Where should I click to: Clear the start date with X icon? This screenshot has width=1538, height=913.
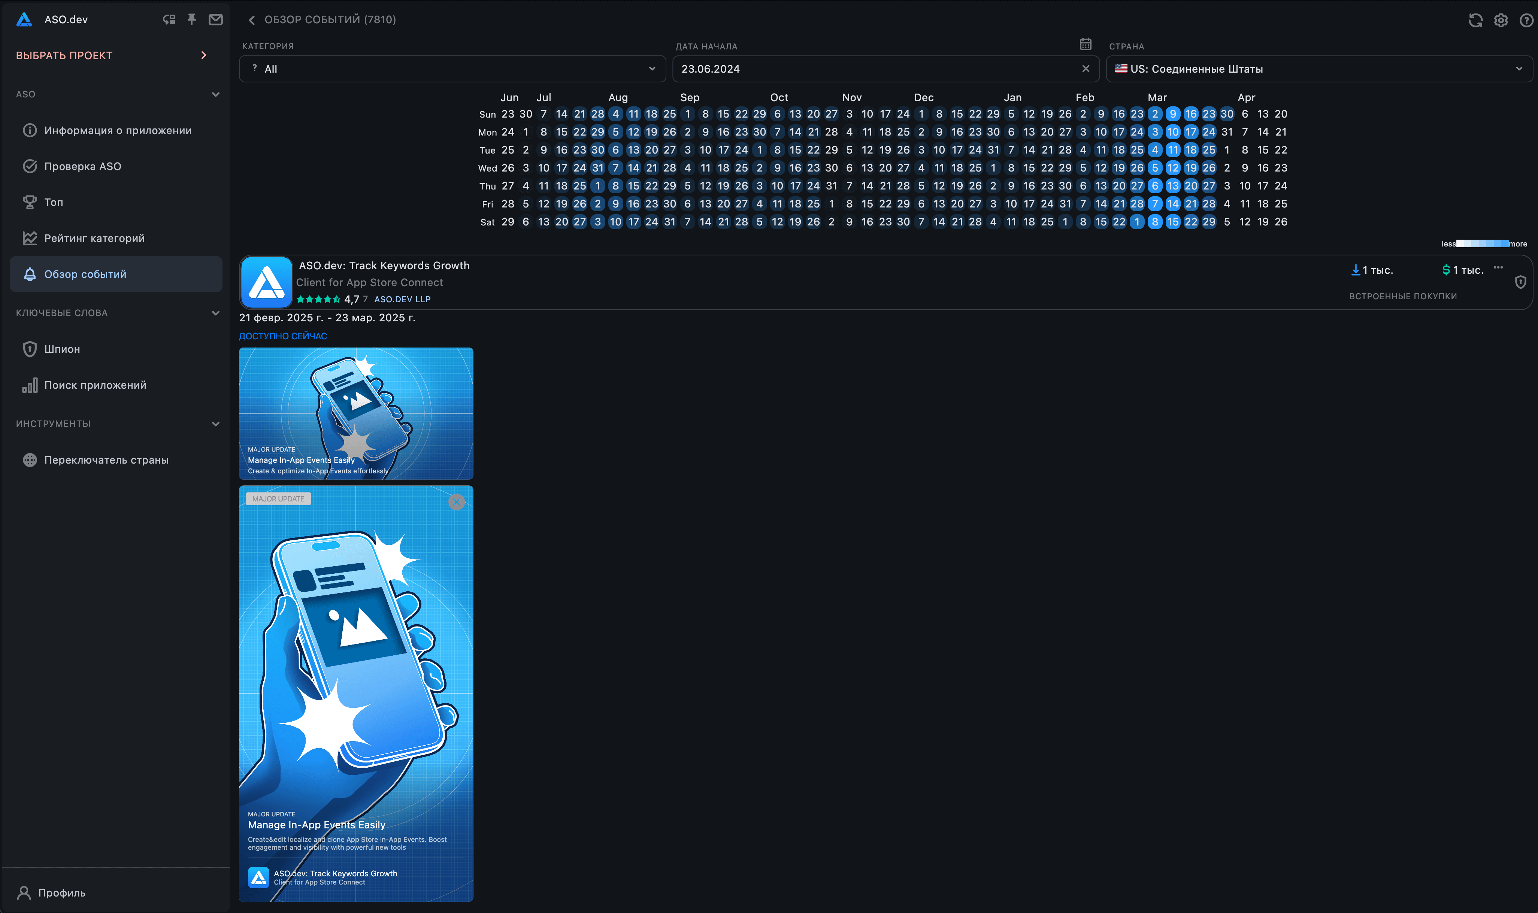[1086, 69]
